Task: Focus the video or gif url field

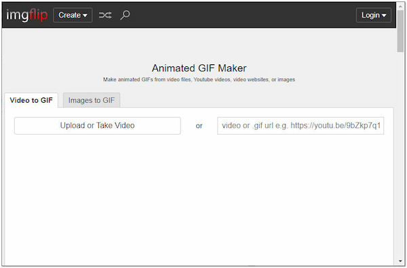Action: 301,126
